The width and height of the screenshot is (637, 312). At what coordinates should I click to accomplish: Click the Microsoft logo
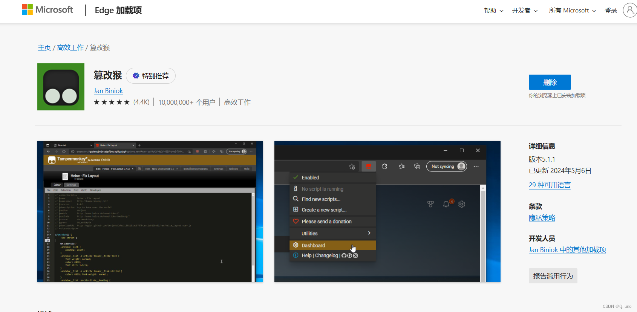point(47,10)
